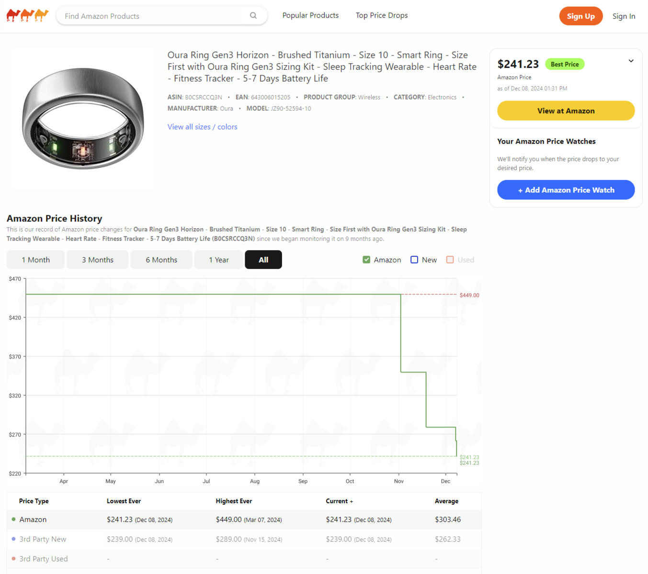The width and height of the screenshot is (648, 574).
Task: Select the 3 Months range tab
Action: (98, 260)
